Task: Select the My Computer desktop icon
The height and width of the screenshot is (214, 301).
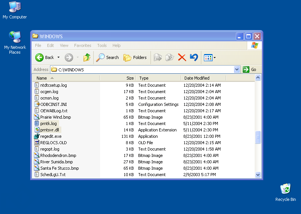Action: (x=15, y=7)
